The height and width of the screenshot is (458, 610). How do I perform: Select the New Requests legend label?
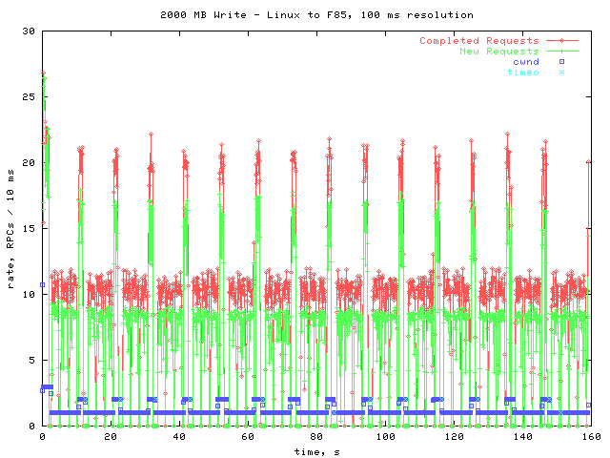[498, 52]
